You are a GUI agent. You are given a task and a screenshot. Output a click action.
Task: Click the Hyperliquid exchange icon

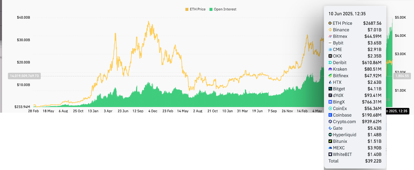tap(330, 135)
